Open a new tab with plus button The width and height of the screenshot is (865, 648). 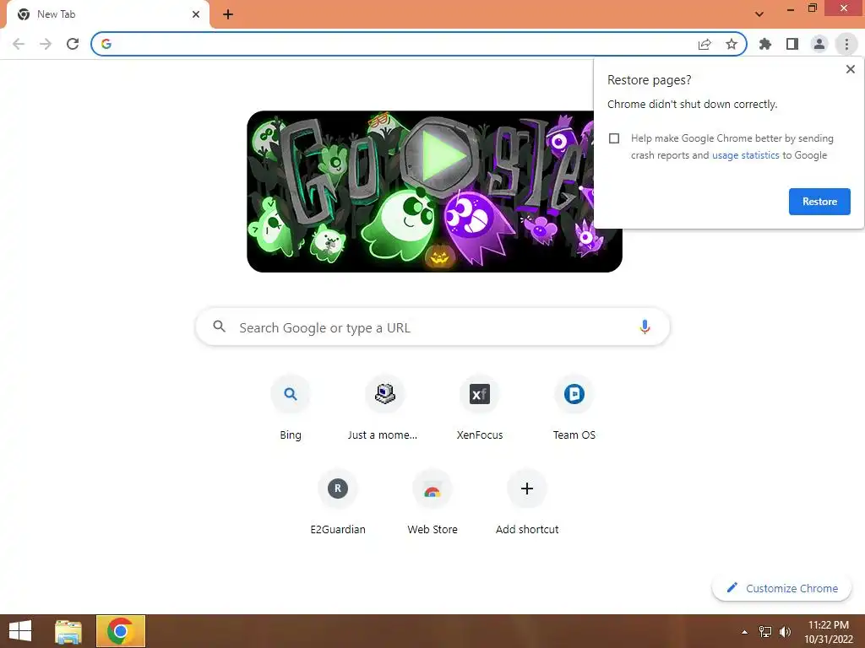tap(228, 14)
